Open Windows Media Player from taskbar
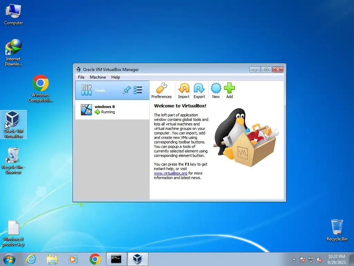Image resolution: width=354 pixels, height=266 pixels. [x=73, y=259]
